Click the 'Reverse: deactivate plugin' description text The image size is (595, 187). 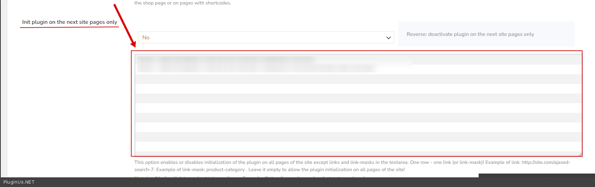coord(470,34)
